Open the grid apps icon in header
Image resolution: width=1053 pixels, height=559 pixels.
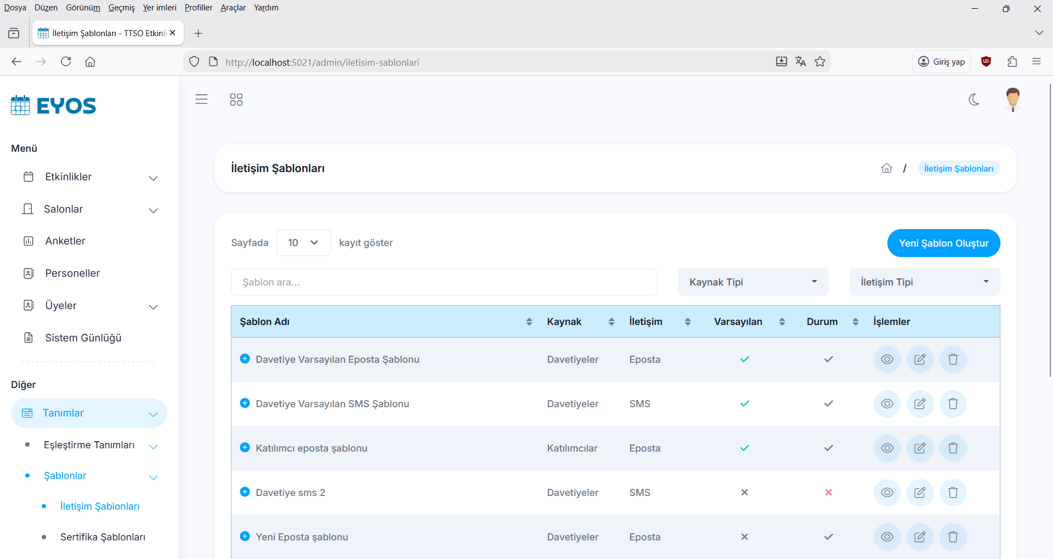(236, 100)
